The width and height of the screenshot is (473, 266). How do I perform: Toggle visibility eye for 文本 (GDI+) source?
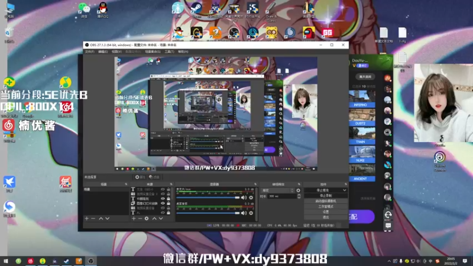[163, 189]
